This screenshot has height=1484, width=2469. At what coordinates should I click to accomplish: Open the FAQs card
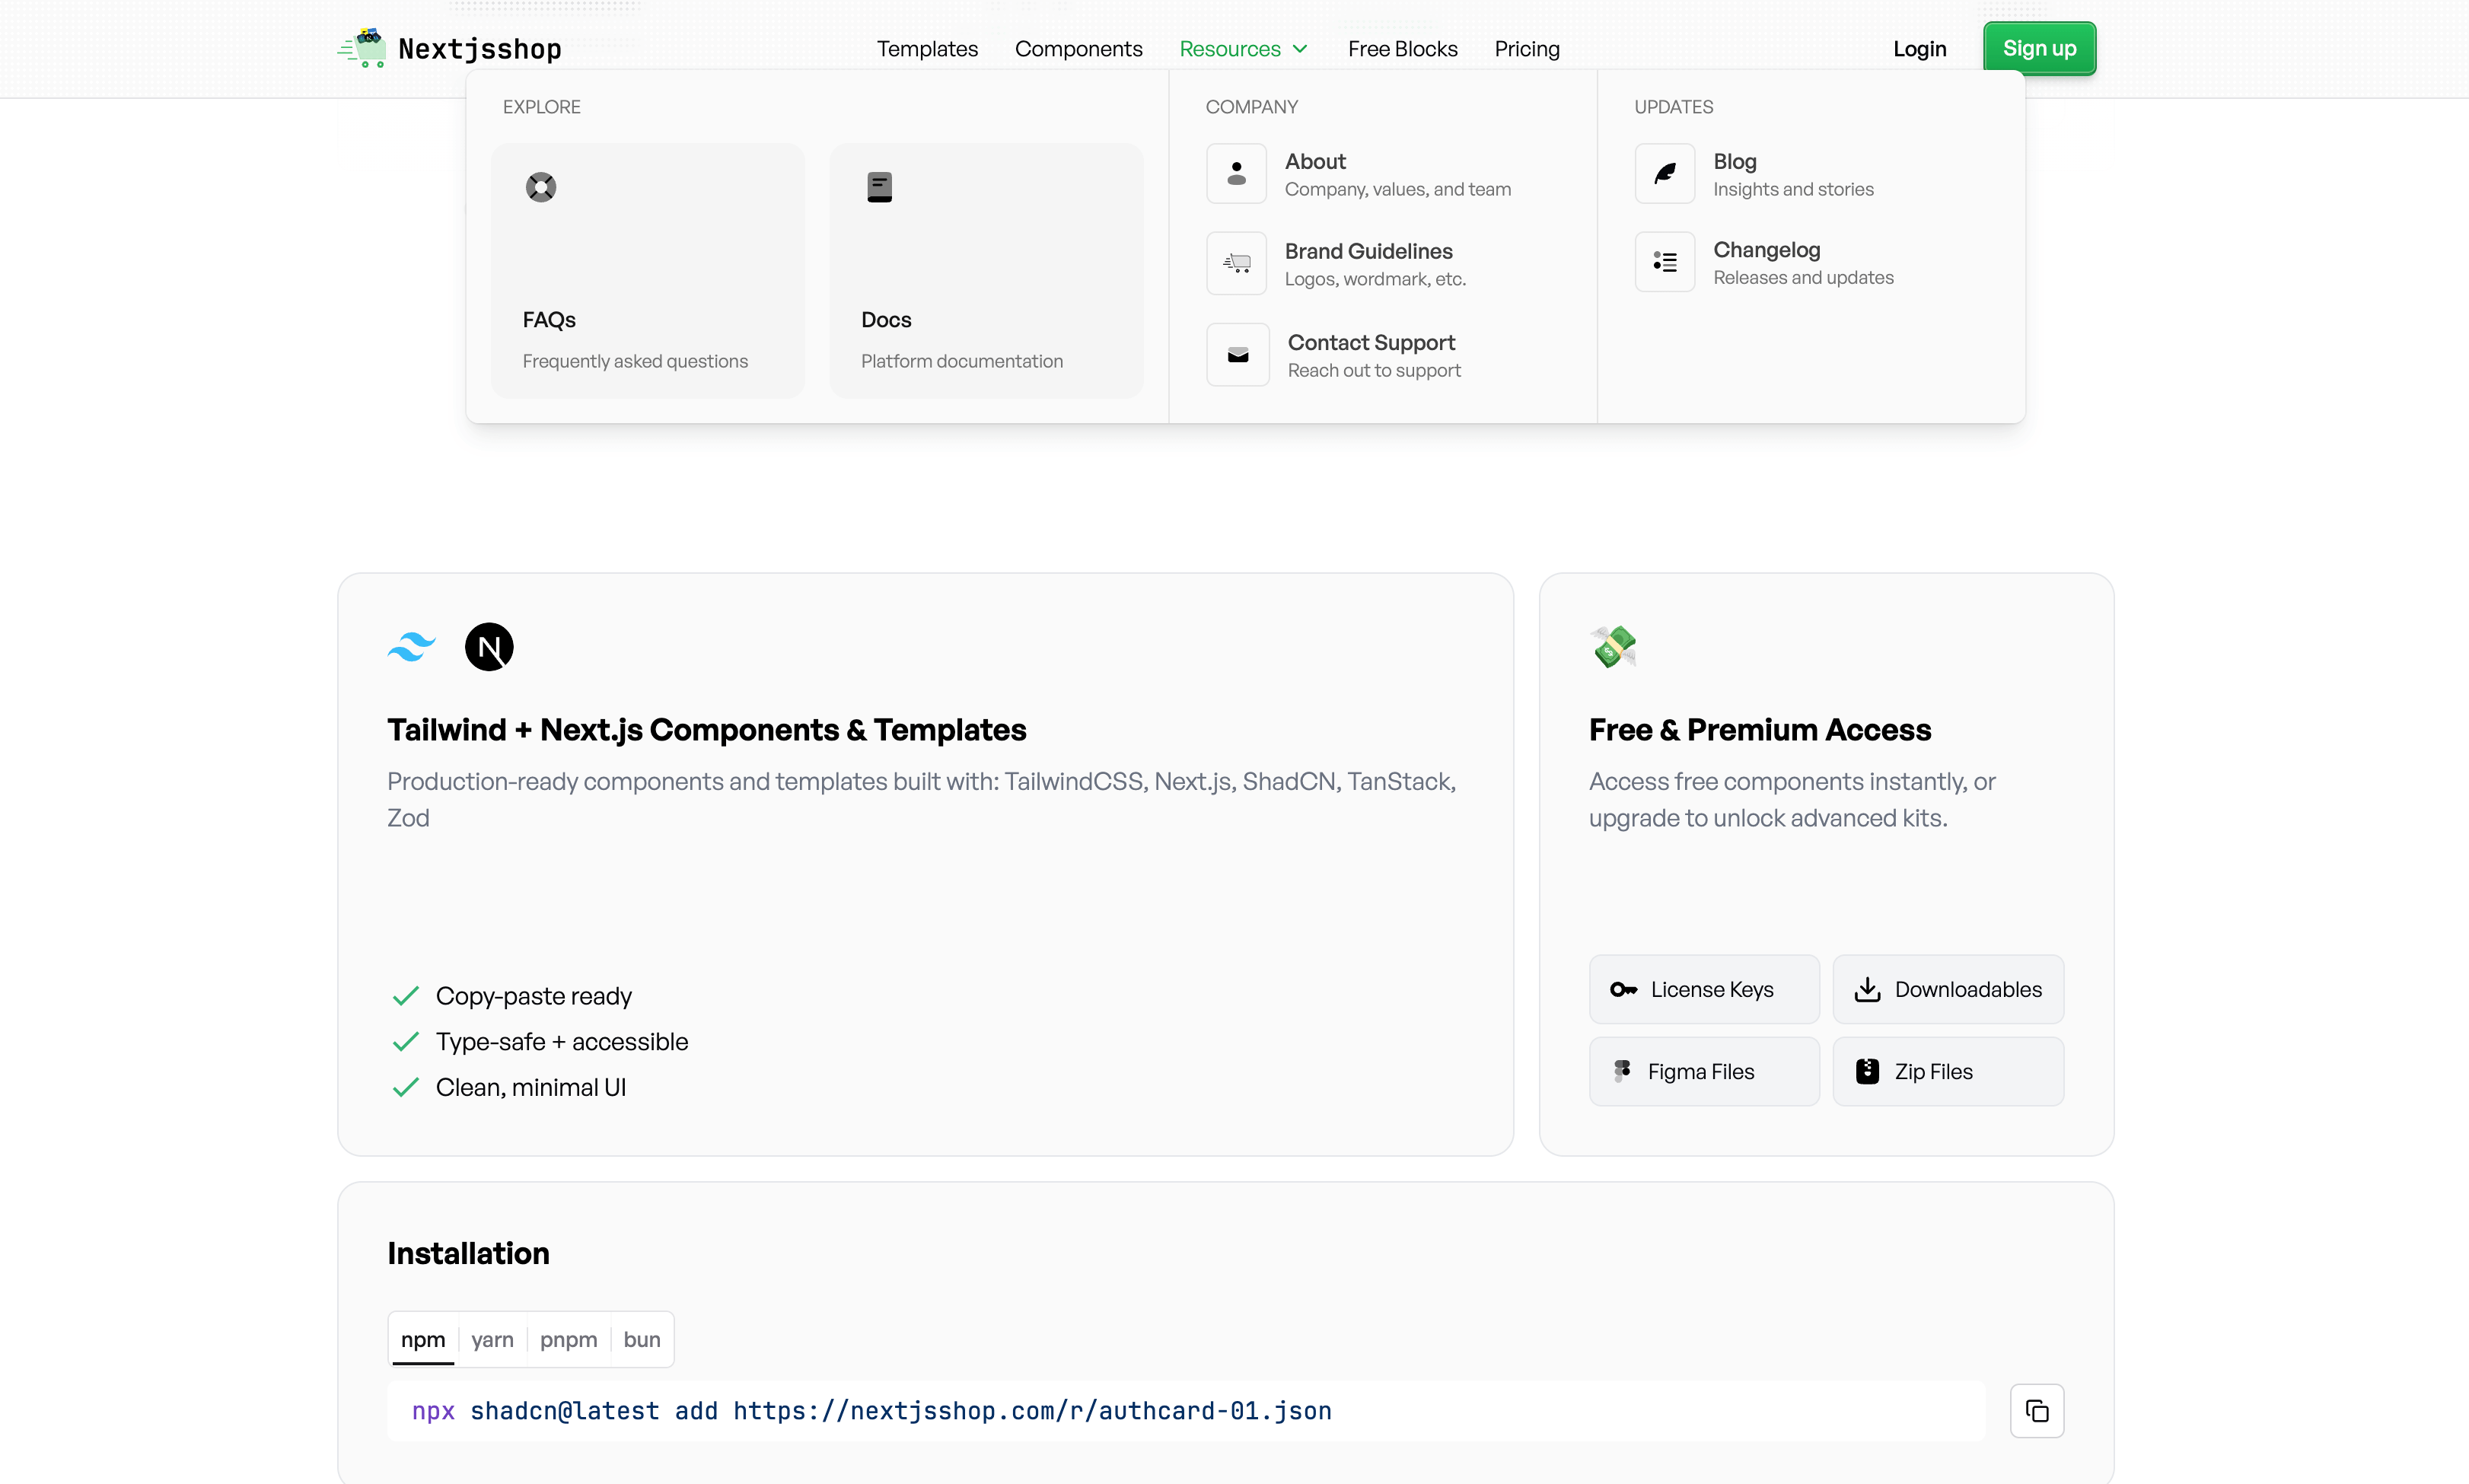647,270
